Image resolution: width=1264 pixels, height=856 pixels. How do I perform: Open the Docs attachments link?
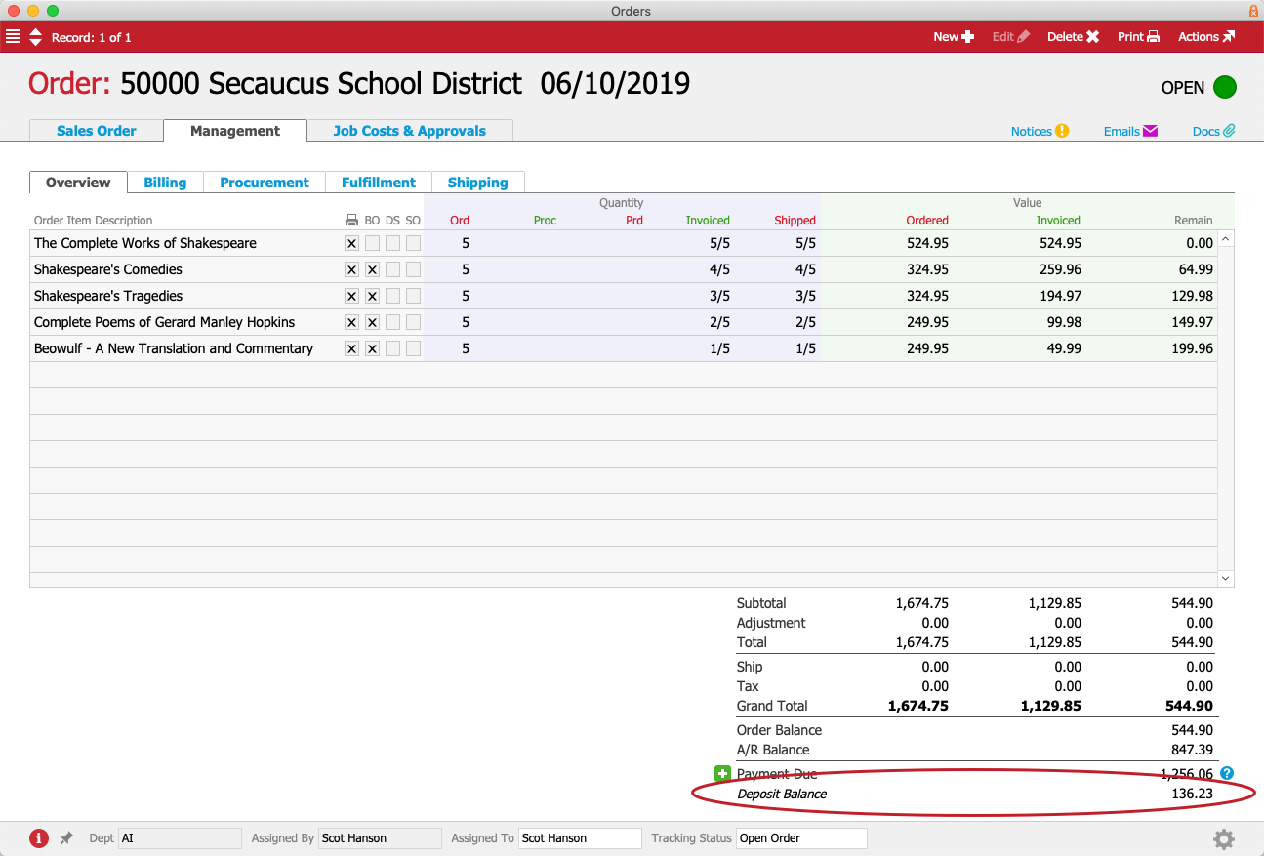tap(1214, 131)
